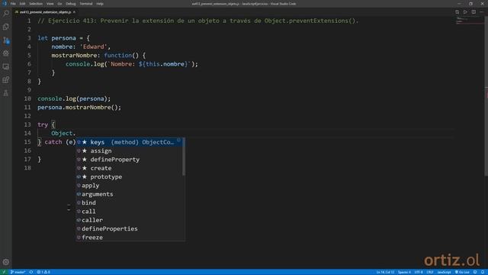Open the Search view in activity bar

pyautogui.click(x=6, y=14)
